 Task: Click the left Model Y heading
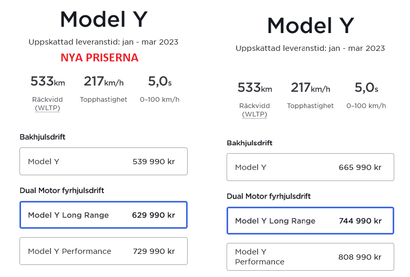click(104, 19)
